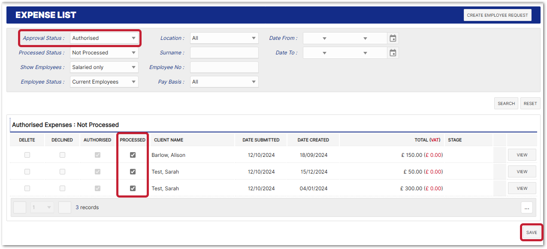Open the Pay Basis dropdown
The width and height of the screenshot is (547, 249).
[x=224, y=82]
